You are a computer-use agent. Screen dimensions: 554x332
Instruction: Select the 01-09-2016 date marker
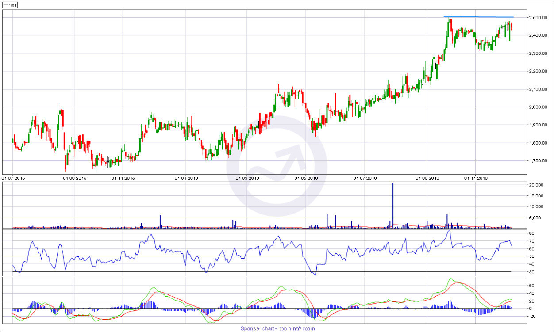pos(427,179)
